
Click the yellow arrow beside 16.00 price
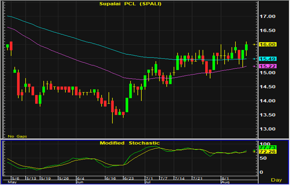tap(253, 44)
